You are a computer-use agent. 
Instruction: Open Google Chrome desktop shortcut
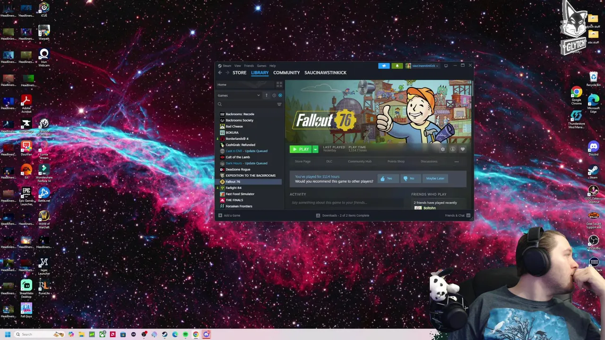(x=576, y=95)
